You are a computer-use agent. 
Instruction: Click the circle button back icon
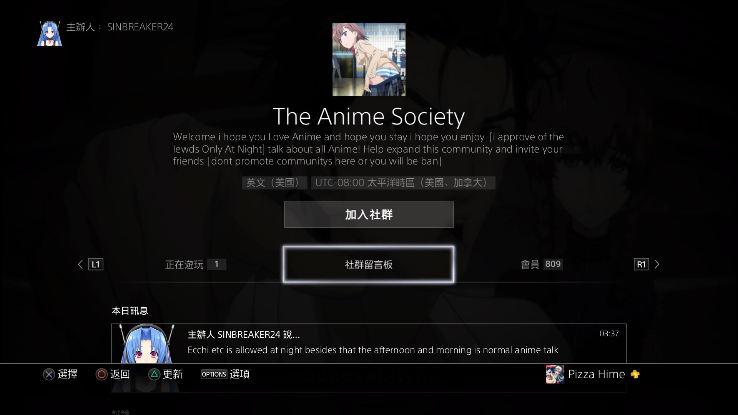tap(101, 374)
